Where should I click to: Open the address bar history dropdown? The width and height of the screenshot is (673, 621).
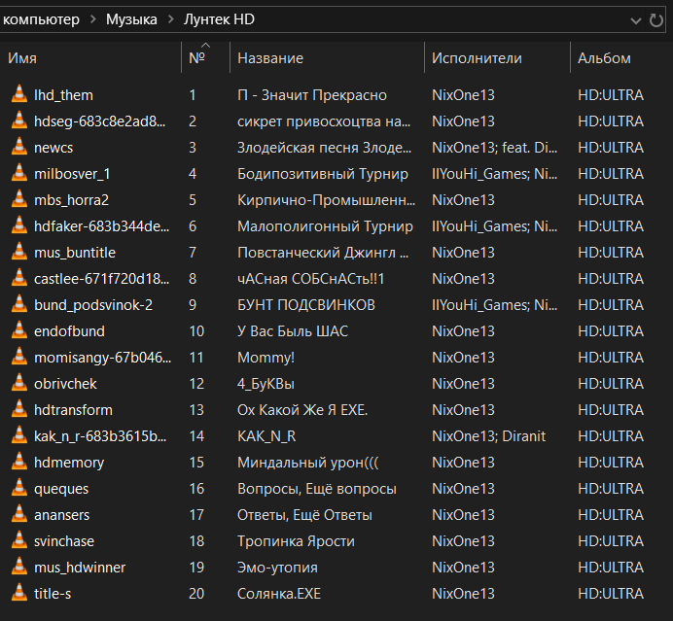tap(636, 20)
